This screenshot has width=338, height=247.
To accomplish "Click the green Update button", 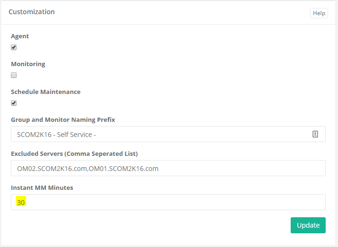I will click(308, 225).
